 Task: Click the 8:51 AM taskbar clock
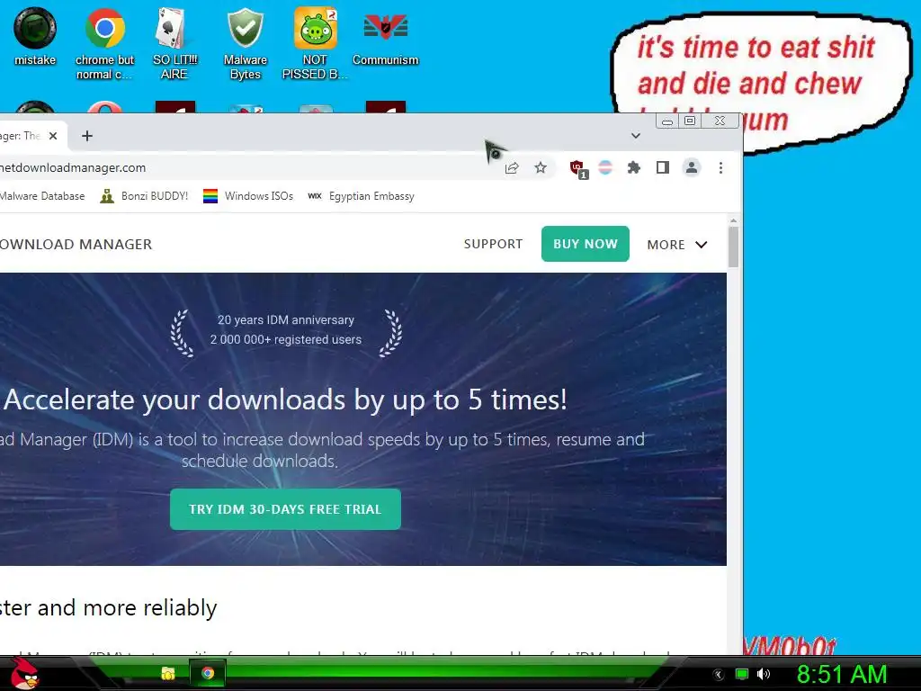(x=842, y=674)
